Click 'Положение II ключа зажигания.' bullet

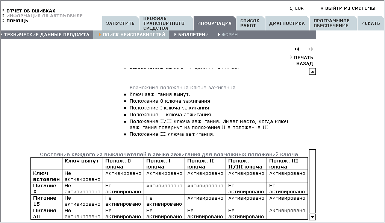[x=171, y=114]
